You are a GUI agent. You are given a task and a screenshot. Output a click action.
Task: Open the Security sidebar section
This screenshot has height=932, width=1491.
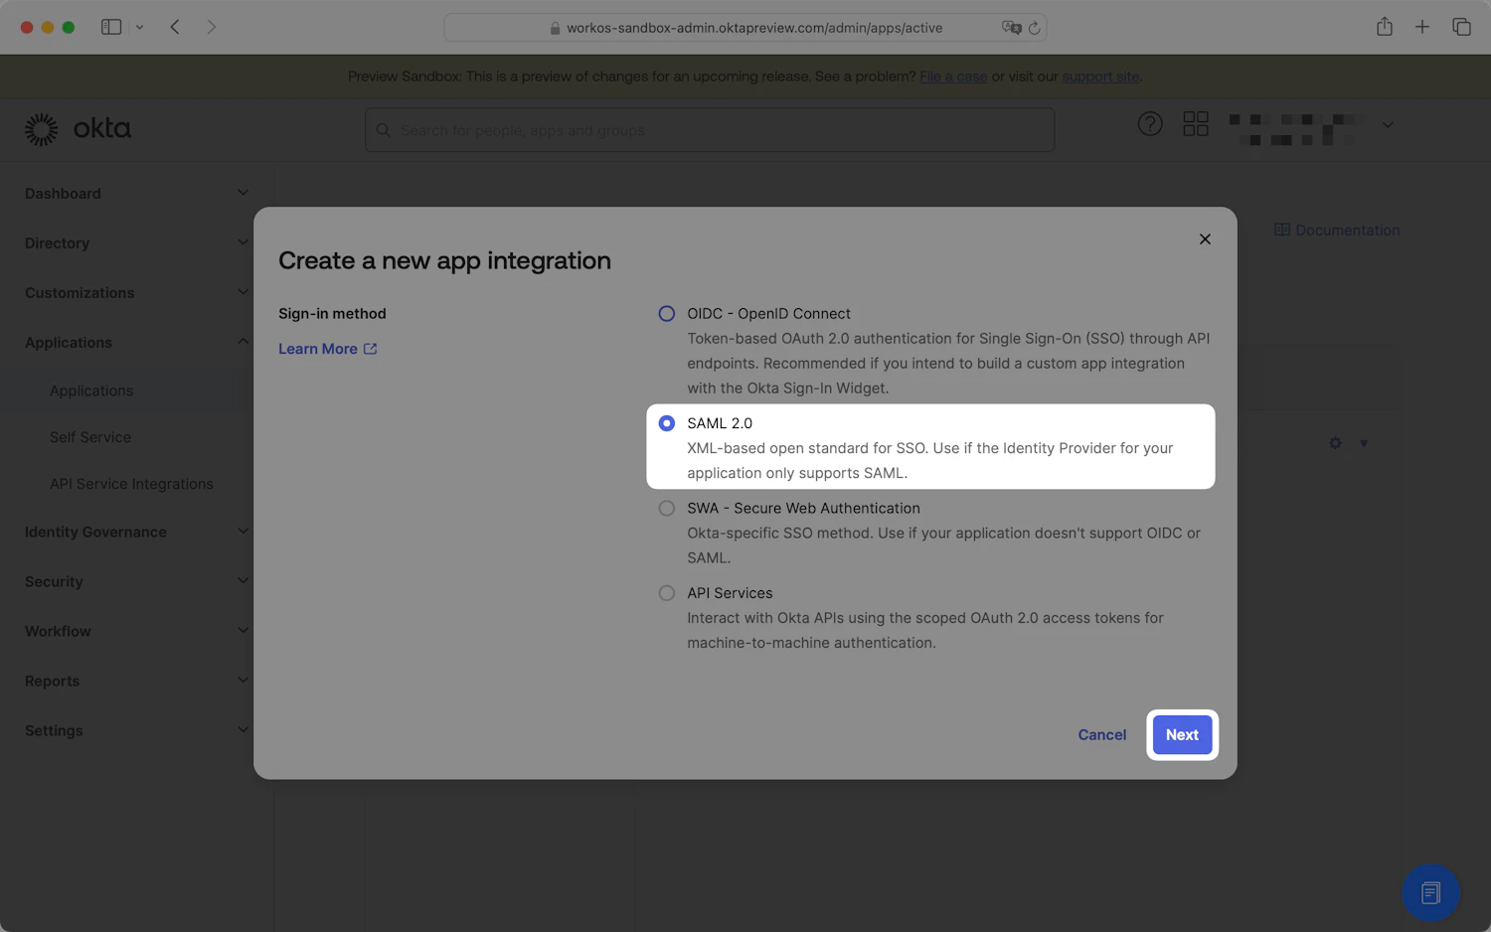point(54,582)
